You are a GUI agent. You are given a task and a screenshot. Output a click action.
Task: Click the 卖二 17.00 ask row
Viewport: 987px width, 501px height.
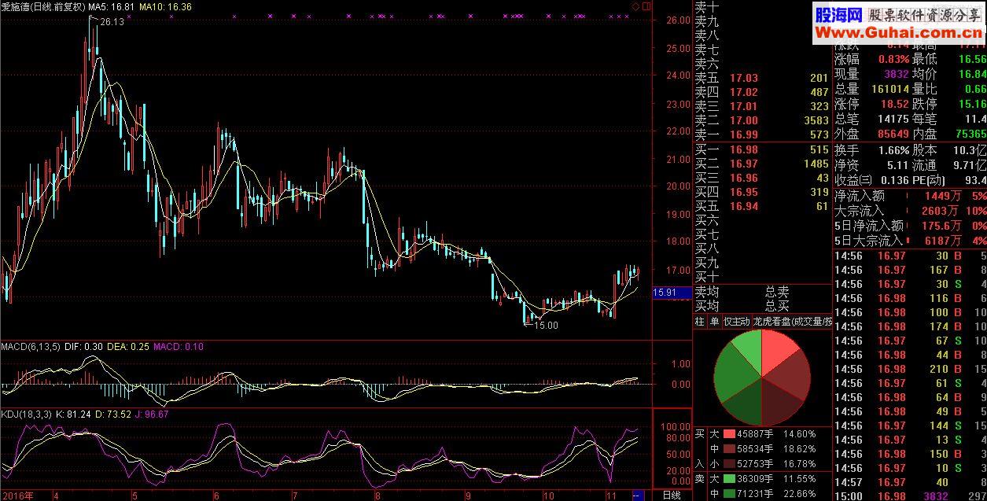tap(762, 120)
